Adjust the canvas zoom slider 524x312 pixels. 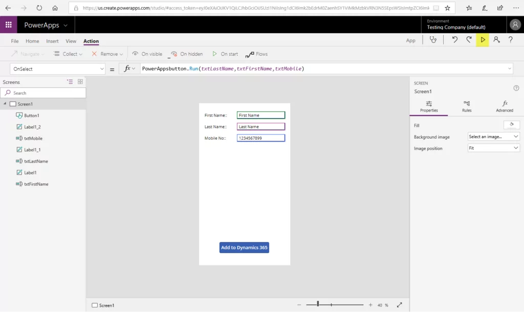pyautogui.click(x=318, y=304)
